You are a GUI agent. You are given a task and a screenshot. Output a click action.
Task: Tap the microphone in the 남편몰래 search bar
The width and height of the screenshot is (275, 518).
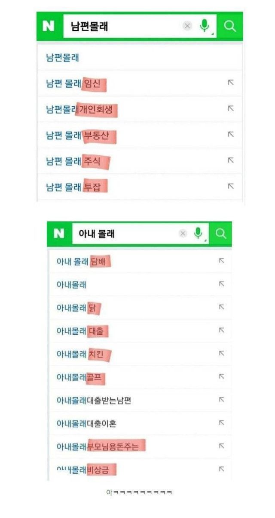click(204, 26)
